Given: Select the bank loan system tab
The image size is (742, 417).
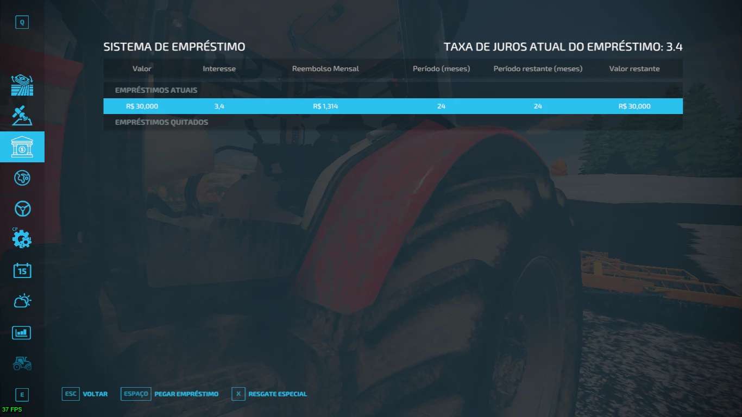Looking at the screenshot, I should [22, 147].
